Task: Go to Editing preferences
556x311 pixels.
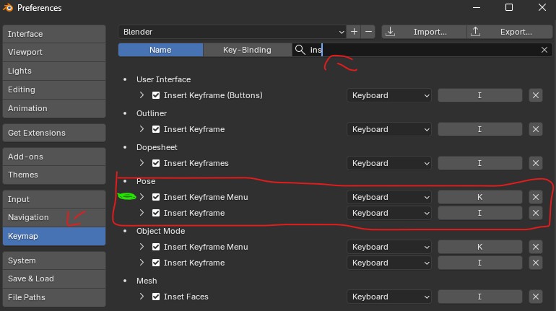Action: point(54,89)
